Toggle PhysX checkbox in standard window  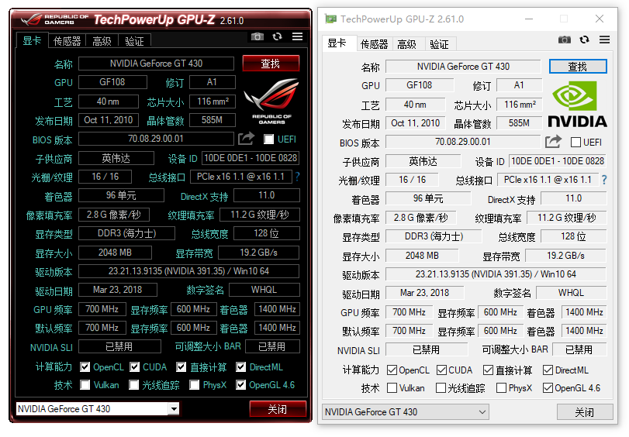click(502, 388)
